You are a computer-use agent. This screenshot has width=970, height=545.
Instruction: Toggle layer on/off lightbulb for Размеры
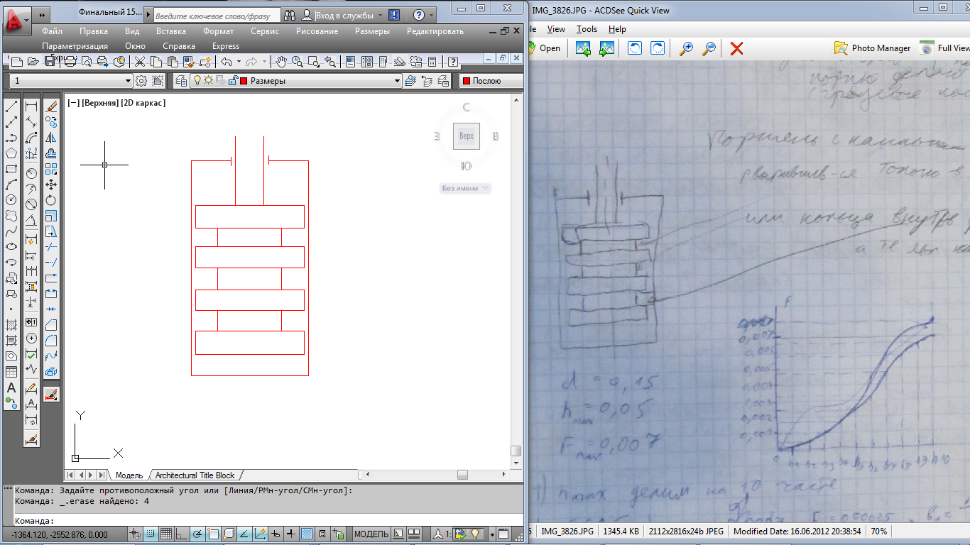[x=198, y=81]
